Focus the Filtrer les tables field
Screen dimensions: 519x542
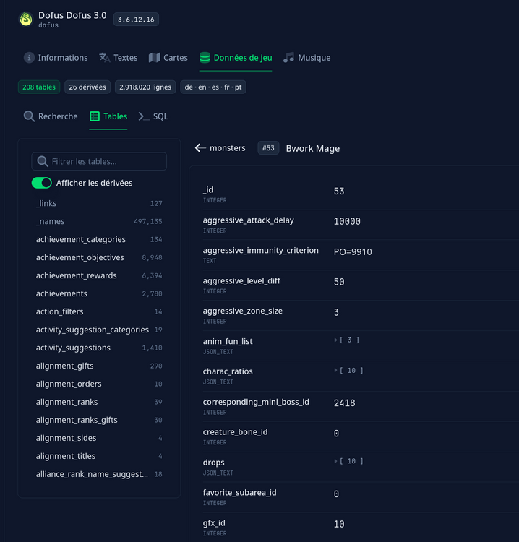[99, 161]
